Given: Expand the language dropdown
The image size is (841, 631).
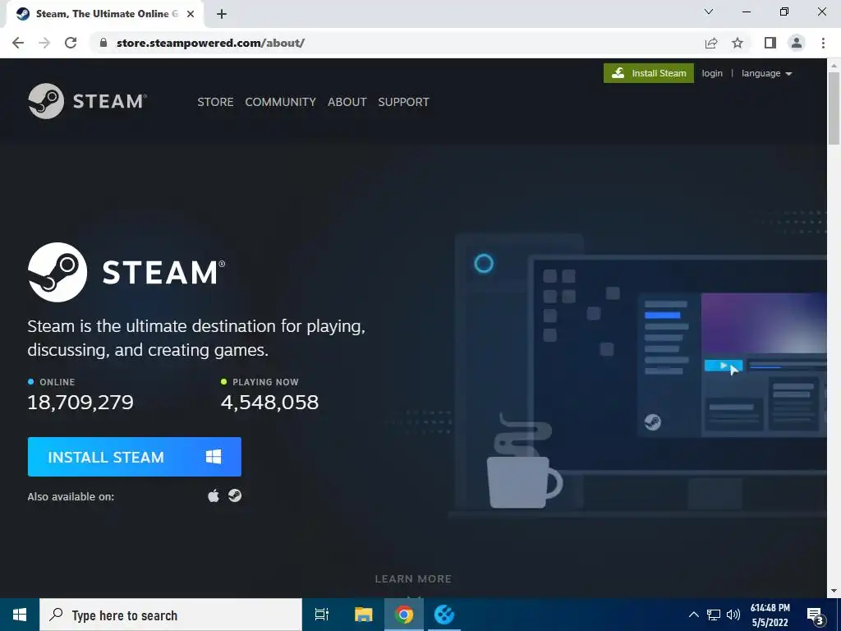Looking at the screenshot, I should [x=766, y=73].
